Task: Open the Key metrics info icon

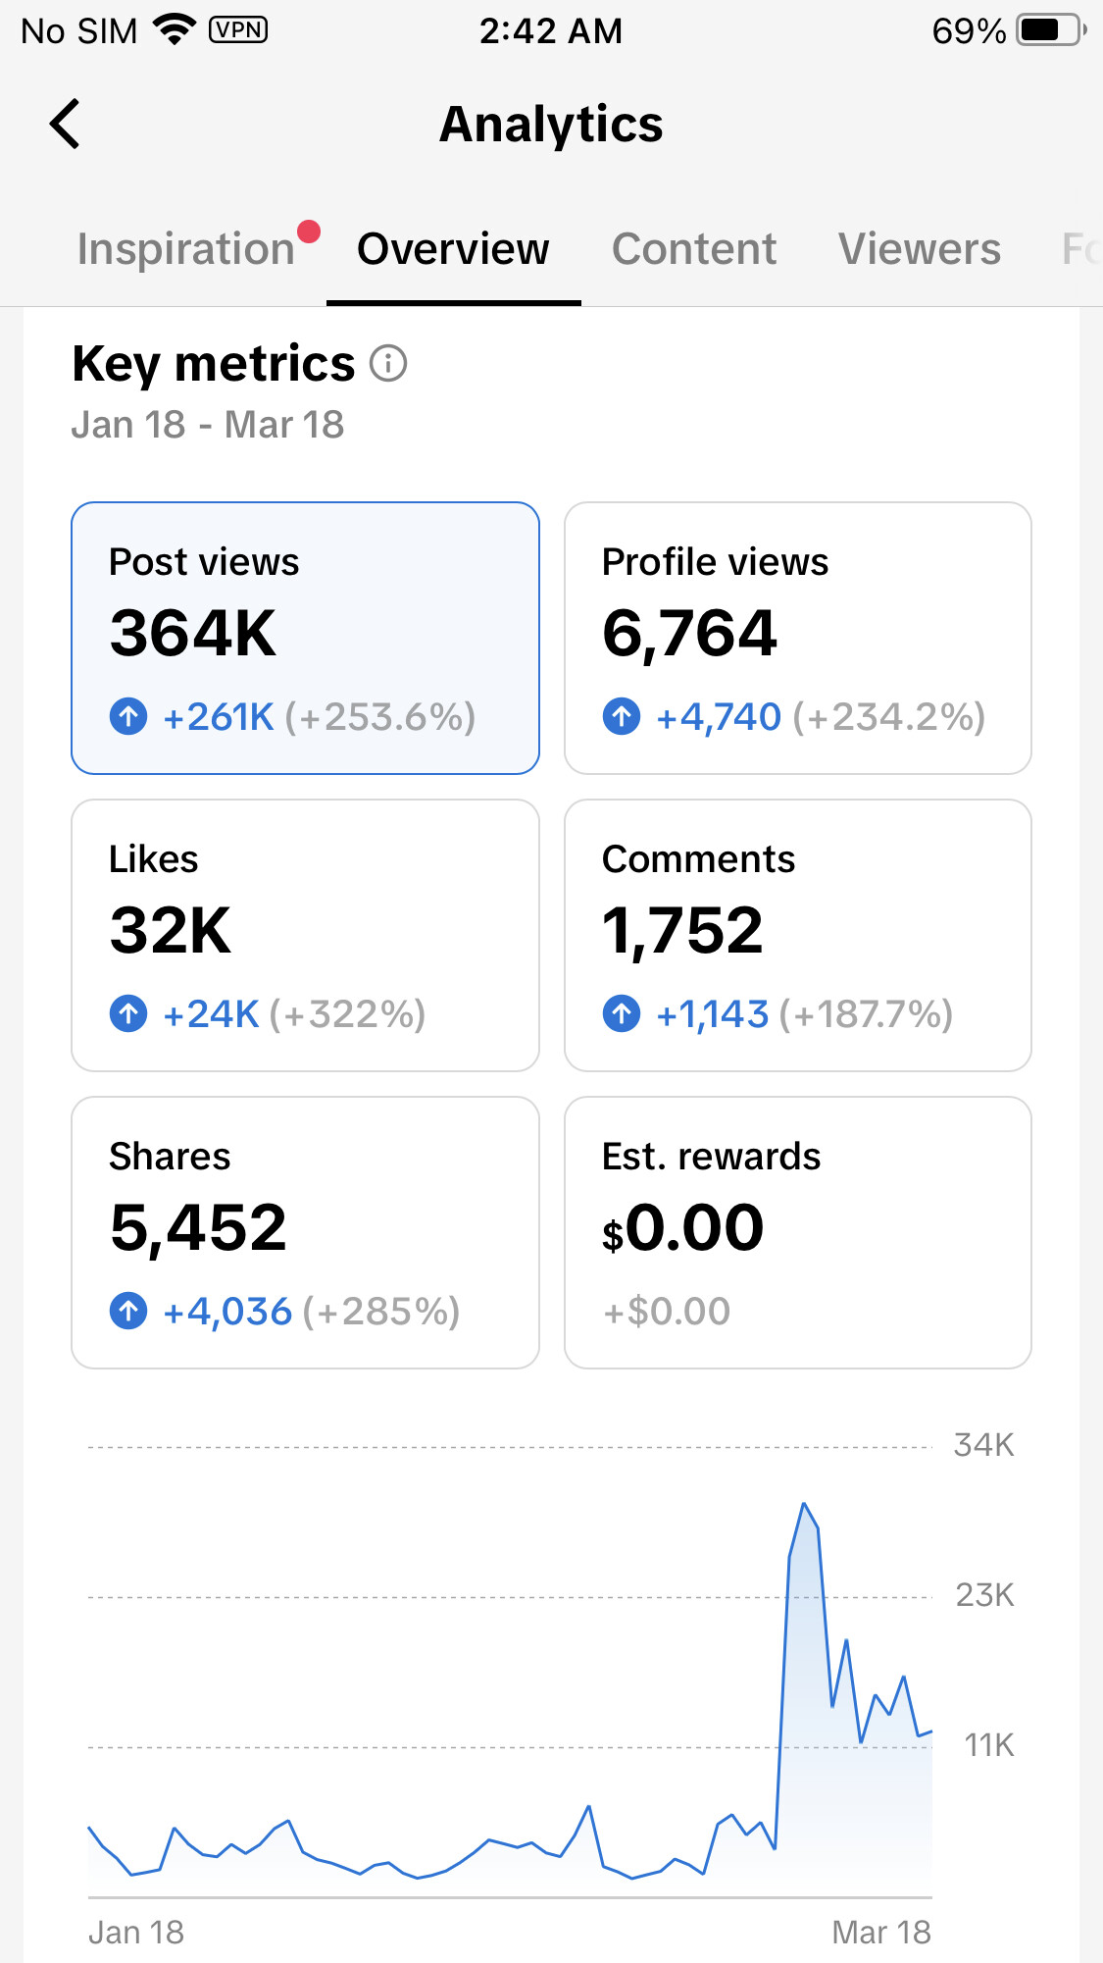Action: click(388, 364)
